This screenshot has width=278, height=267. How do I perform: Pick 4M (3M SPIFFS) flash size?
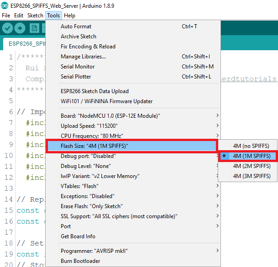coord(252,176)
